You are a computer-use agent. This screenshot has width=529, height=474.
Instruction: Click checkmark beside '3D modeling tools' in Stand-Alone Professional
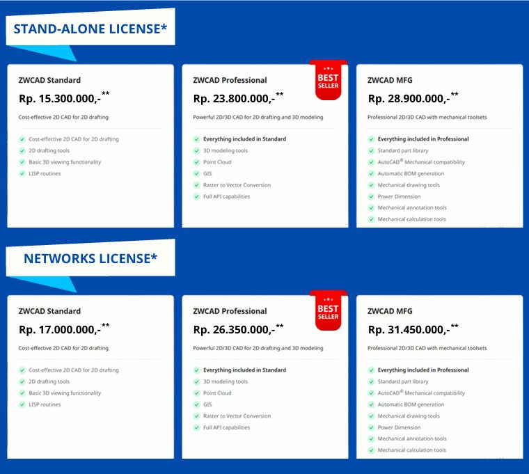click(x=197, y=151)
